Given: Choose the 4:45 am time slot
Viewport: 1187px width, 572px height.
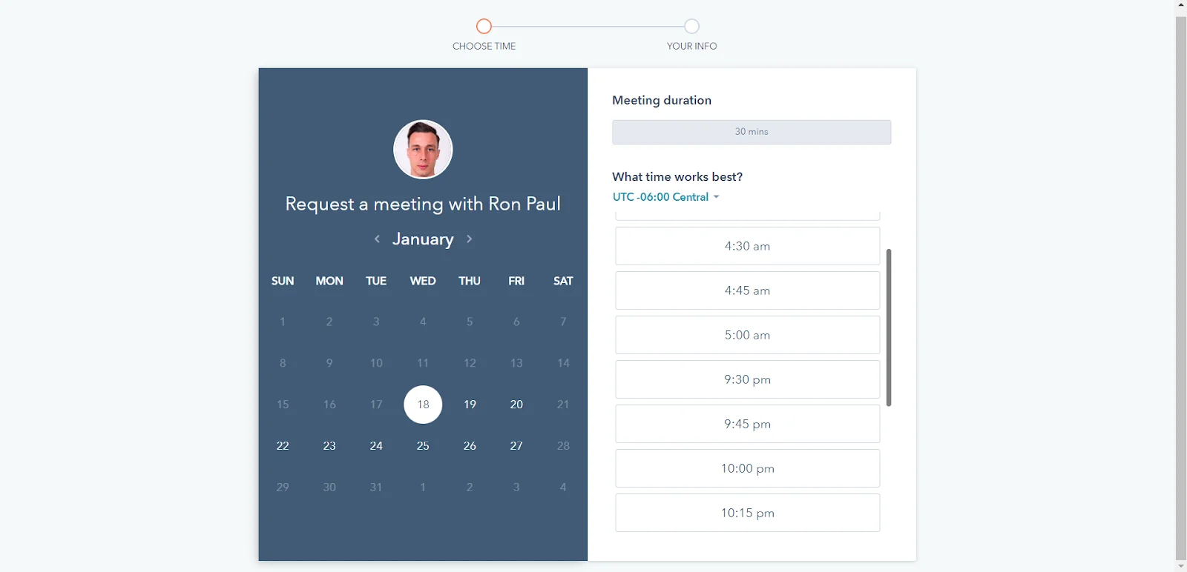Looking at the screenshot, I should tap(747, 290).
